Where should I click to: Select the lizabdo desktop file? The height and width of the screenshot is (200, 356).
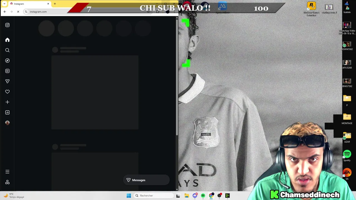[x=347, y=7]
